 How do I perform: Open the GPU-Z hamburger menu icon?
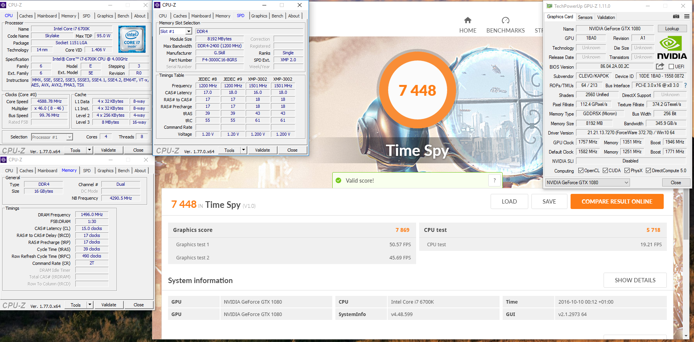tap(687, 17)
